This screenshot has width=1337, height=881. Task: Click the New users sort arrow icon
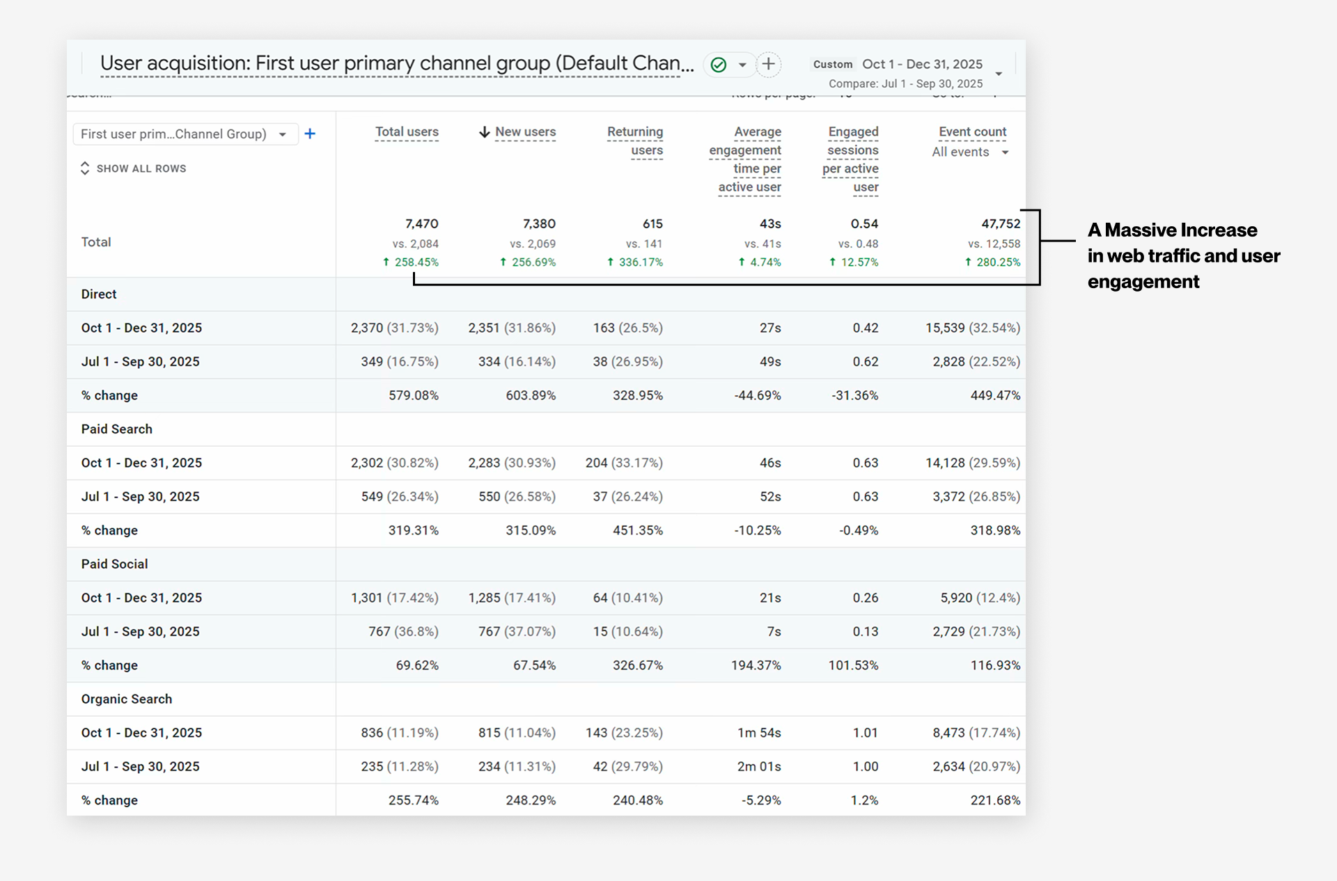click(485, 132)
